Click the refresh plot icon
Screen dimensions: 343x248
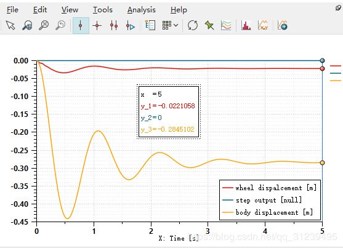(193, 25)
